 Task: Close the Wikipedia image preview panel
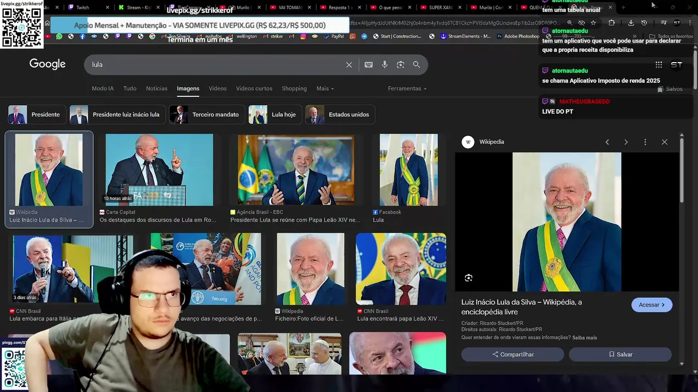coord(664,142)
